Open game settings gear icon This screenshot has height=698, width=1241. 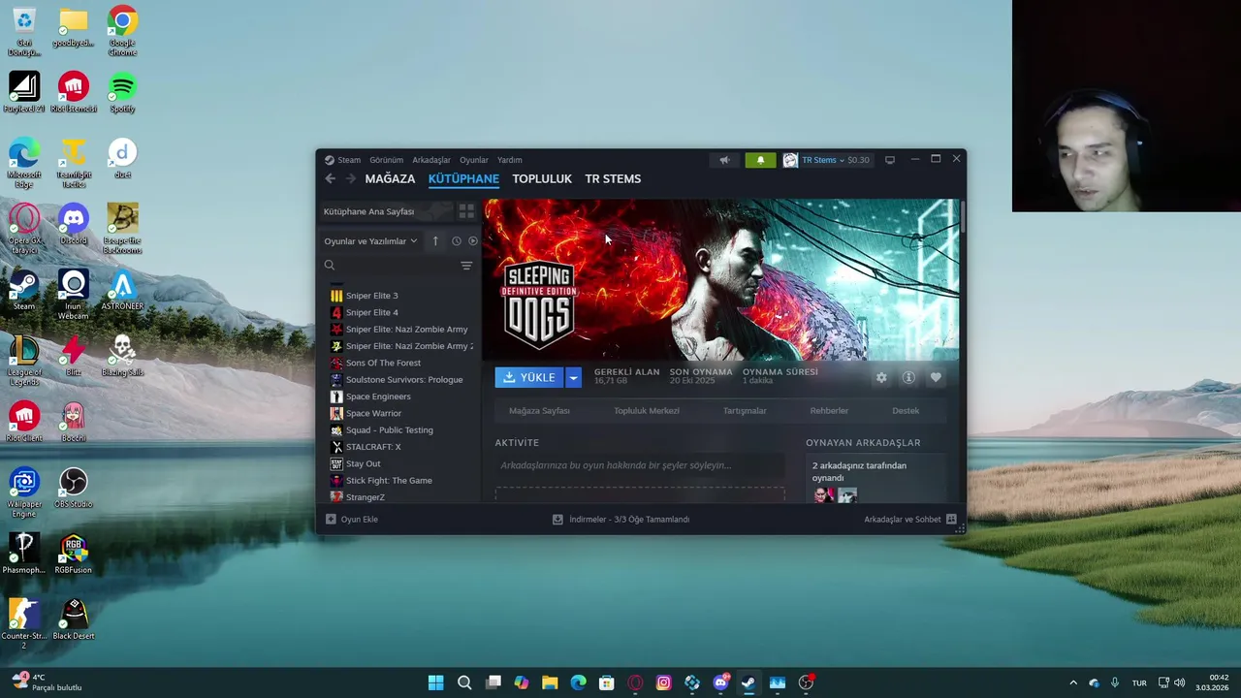tap(881, 378)
